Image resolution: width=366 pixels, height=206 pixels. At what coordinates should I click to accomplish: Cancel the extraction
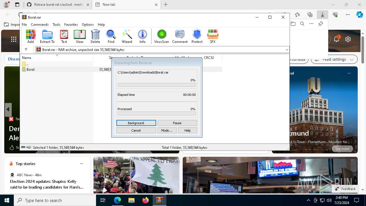coord(136,130)
